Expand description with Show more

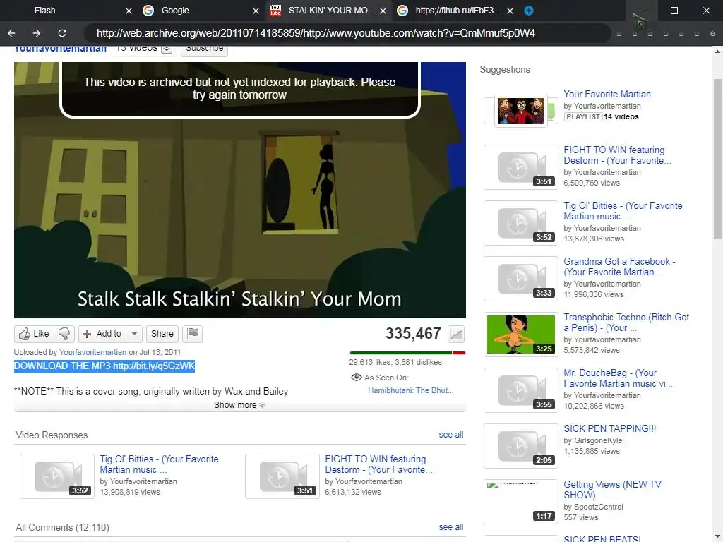(x=239, y=405)
